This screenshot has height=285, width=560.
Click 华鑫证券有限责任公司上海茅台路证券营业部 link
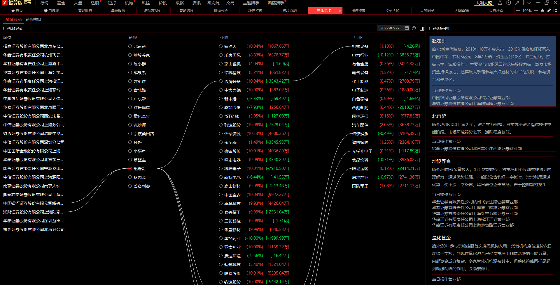tap(473, 225)
